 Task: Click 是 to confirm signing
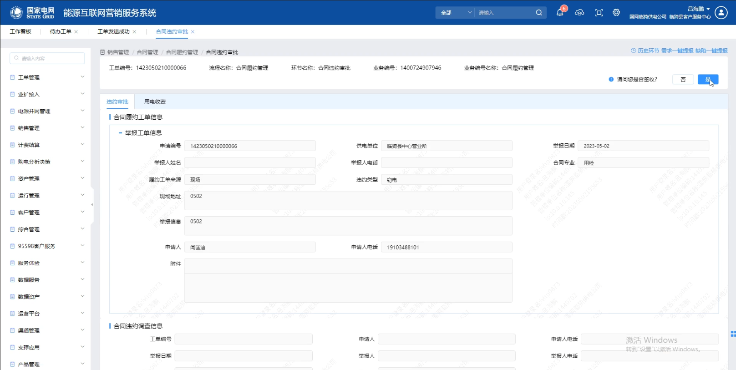point(708,80)
